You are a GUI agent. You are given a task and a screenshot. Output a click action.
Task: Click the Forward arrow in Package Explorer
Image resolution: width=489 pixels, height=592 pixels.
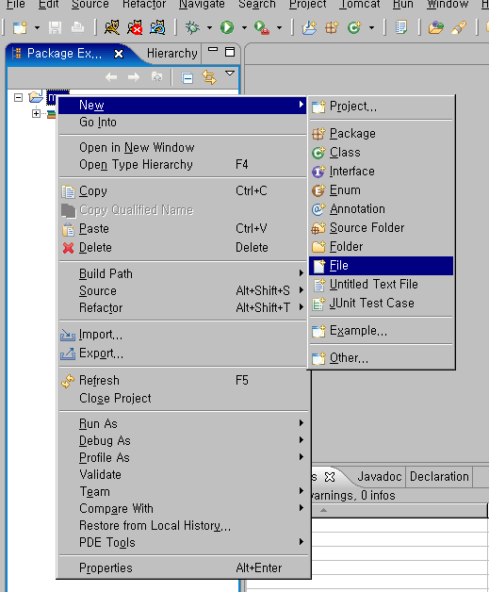click(x=134, y=77)
